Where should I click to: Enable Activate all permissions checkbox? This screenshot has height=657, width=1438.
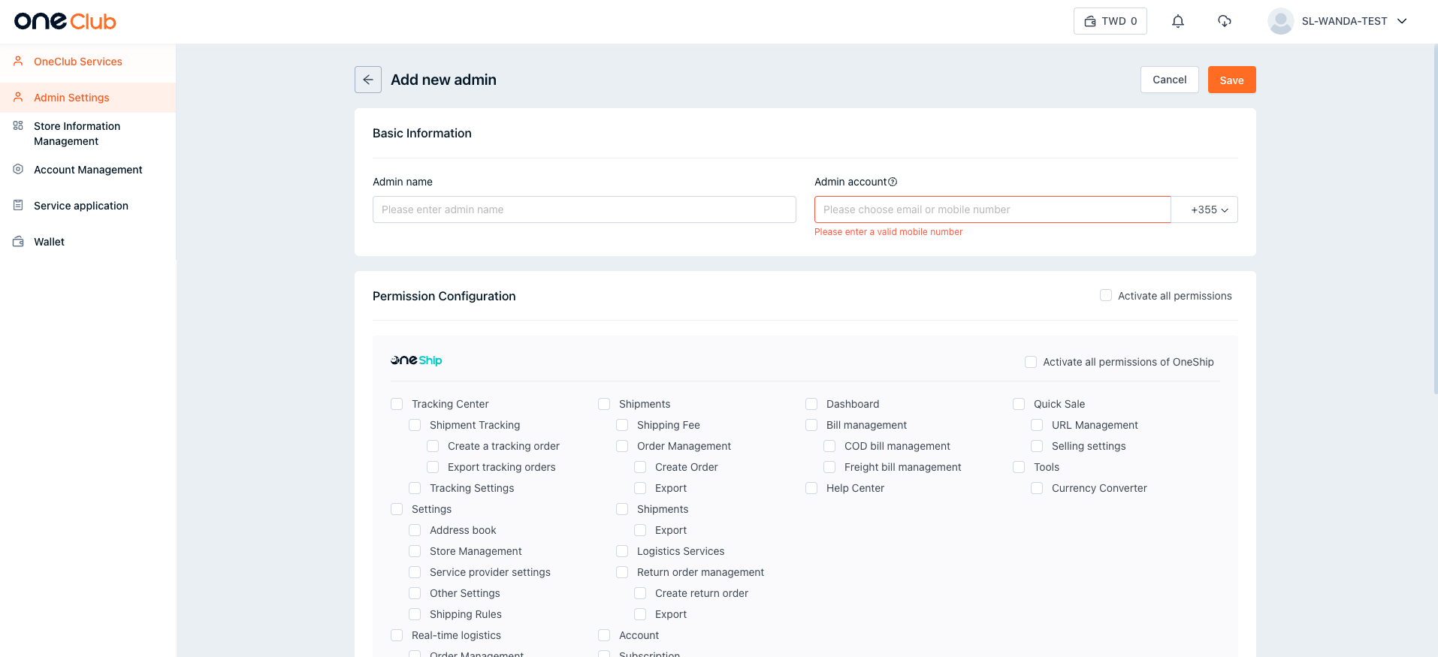[1105, 296]
